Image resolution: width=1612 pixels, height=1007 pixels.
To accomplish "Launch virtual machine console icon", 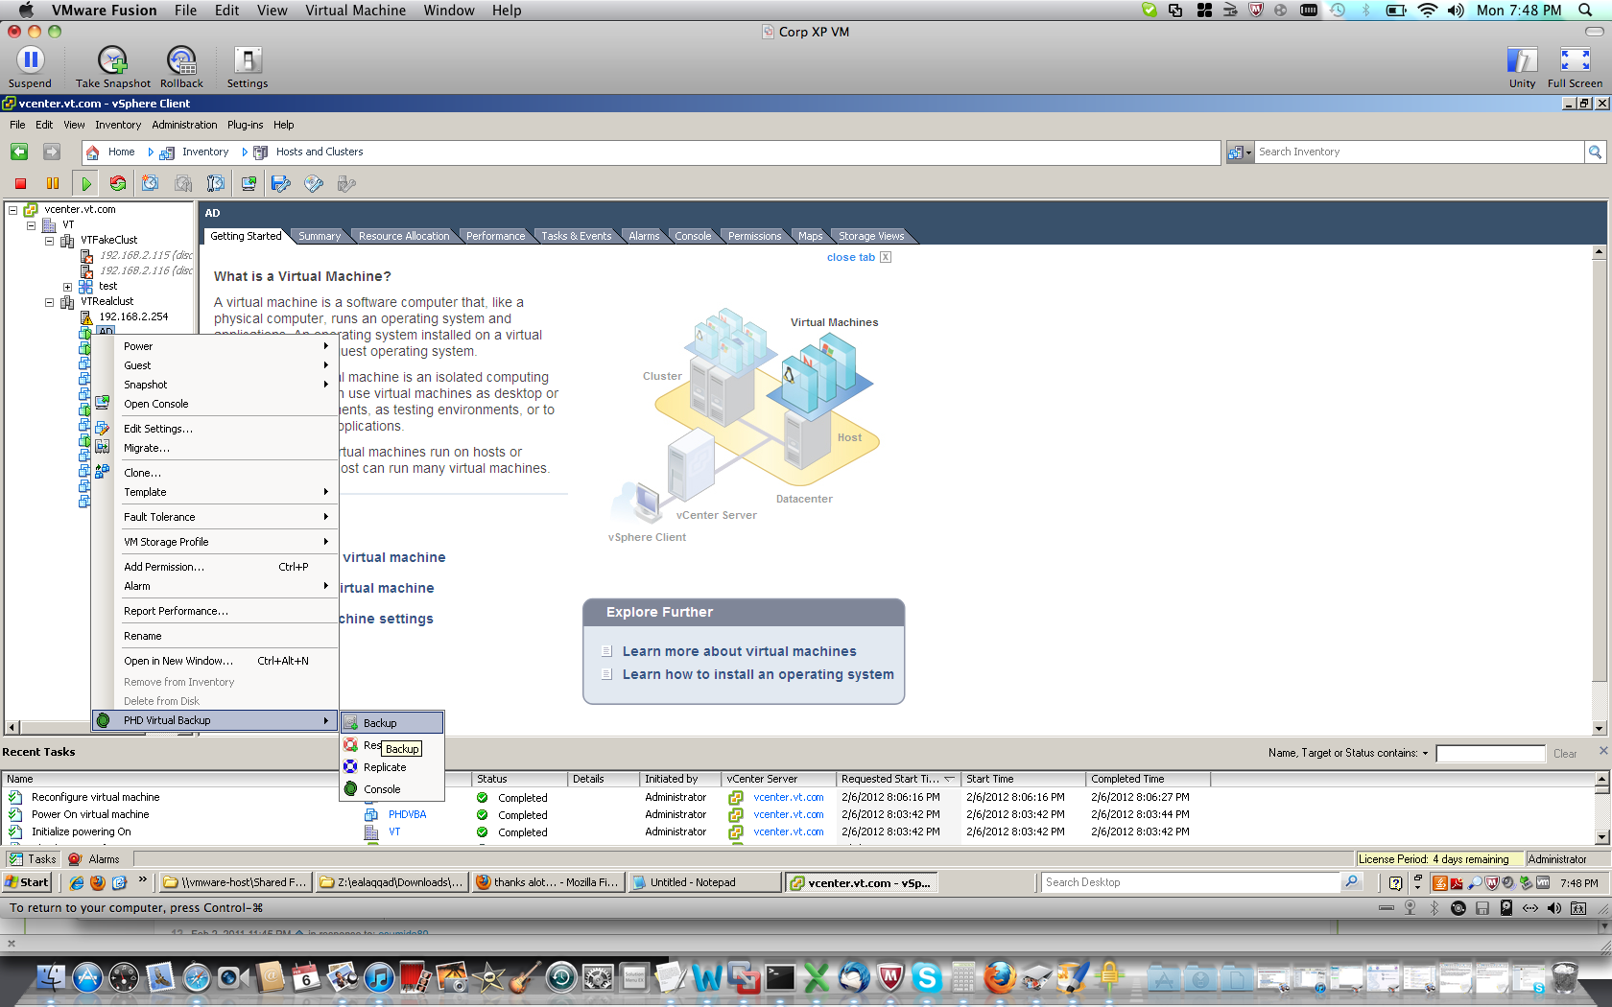I will (x=249, y=183).
